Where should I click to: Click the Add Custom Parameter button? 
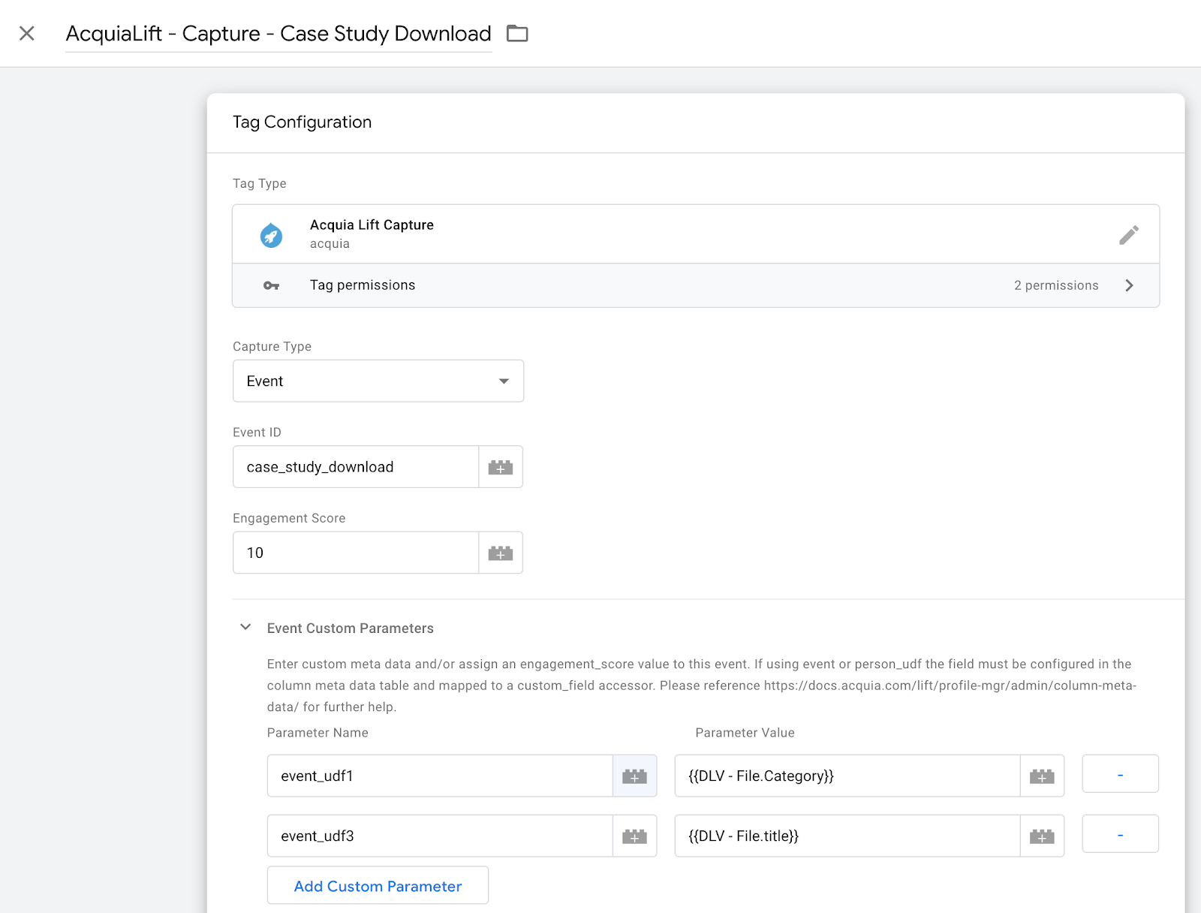pos(378,885)
